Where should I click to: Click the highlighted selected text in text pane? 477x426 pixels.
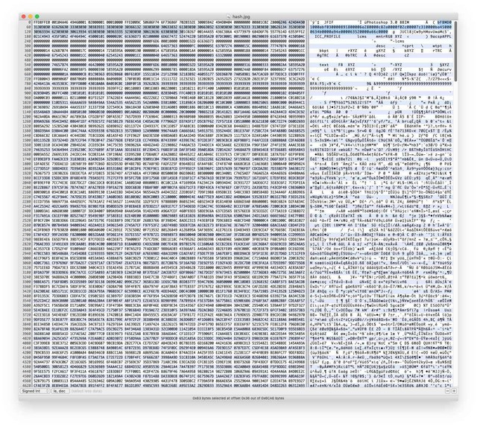click(x=381, y=27)
